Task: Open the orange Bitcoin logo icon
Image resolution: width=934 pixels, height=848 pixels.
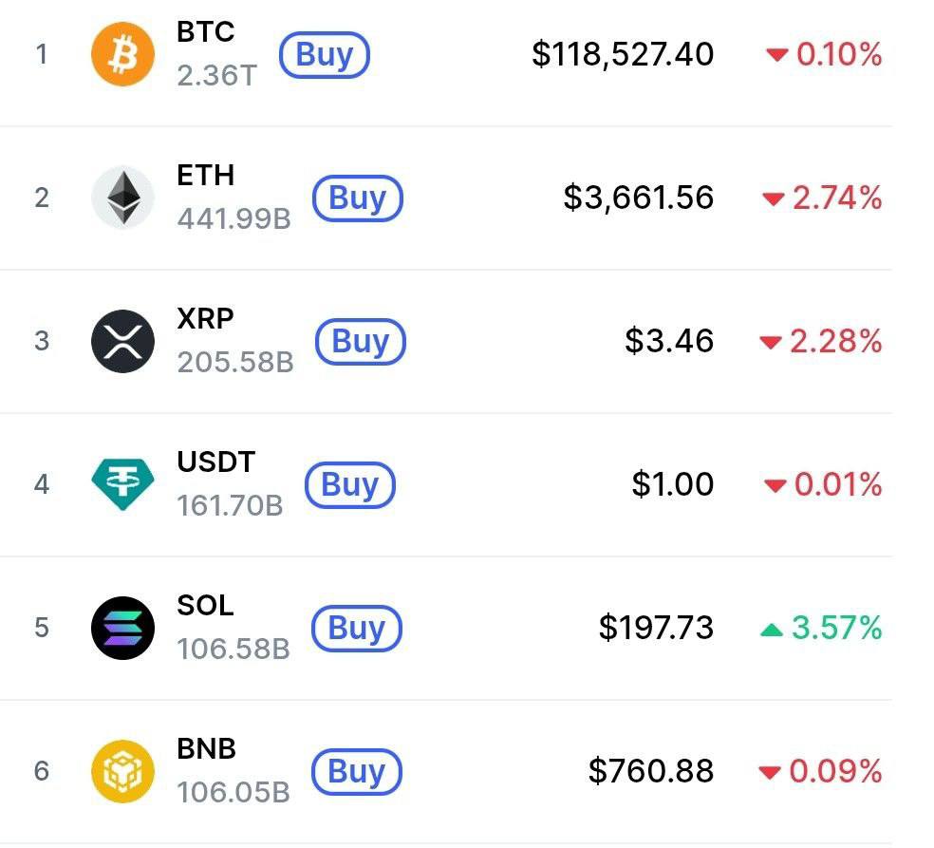Action: click(x=122, y=54)
